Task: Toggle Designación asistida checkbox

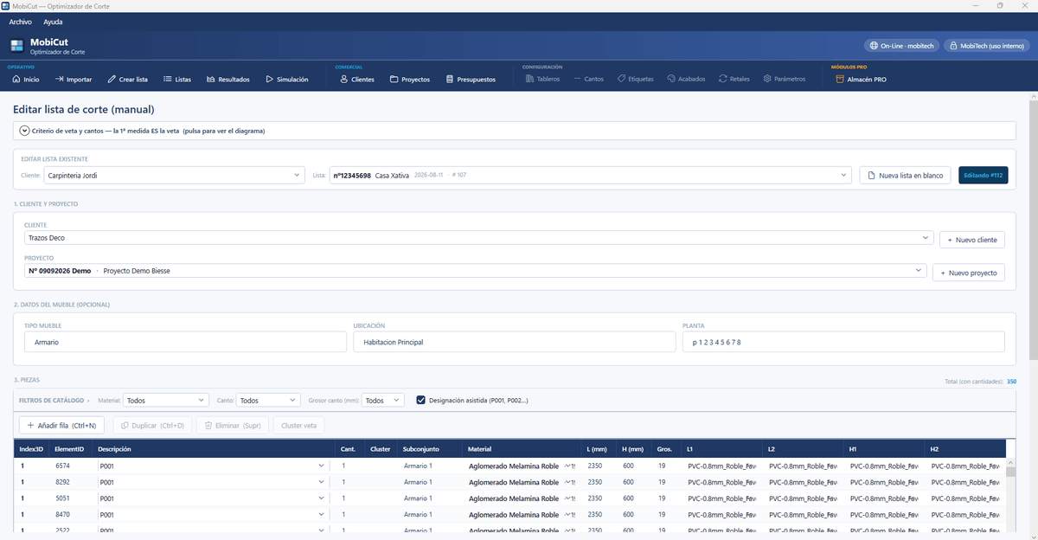Action: 420,401
